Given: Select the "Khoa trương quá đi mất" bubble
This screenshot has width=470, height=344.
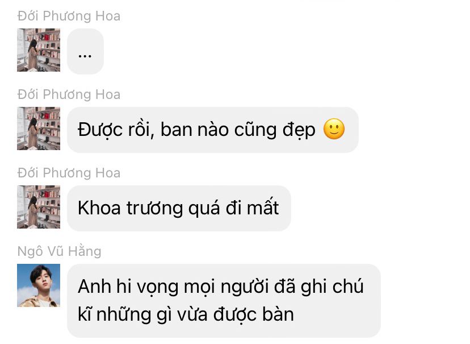Looking at the screenshot, I should pos(179,208).
